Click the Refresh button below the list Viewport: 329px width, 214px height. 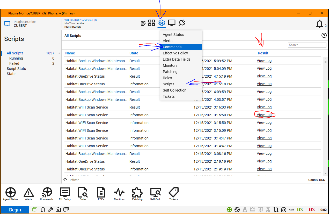click(71, 180)
